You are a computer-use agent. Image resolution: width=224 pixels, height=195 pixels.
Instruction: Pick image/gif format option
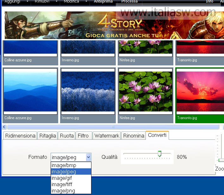[x=62, y=178]
